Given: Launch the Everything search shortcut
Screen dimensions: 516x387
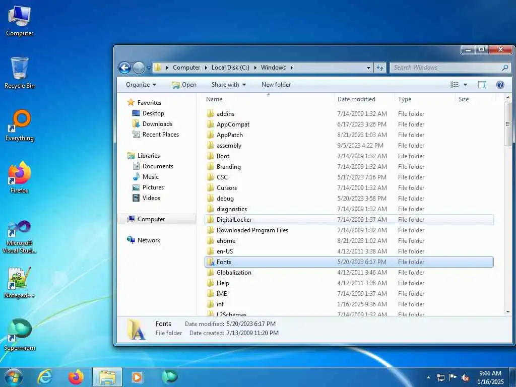Looking at the screenshot, I should click(x=20, y=125).
